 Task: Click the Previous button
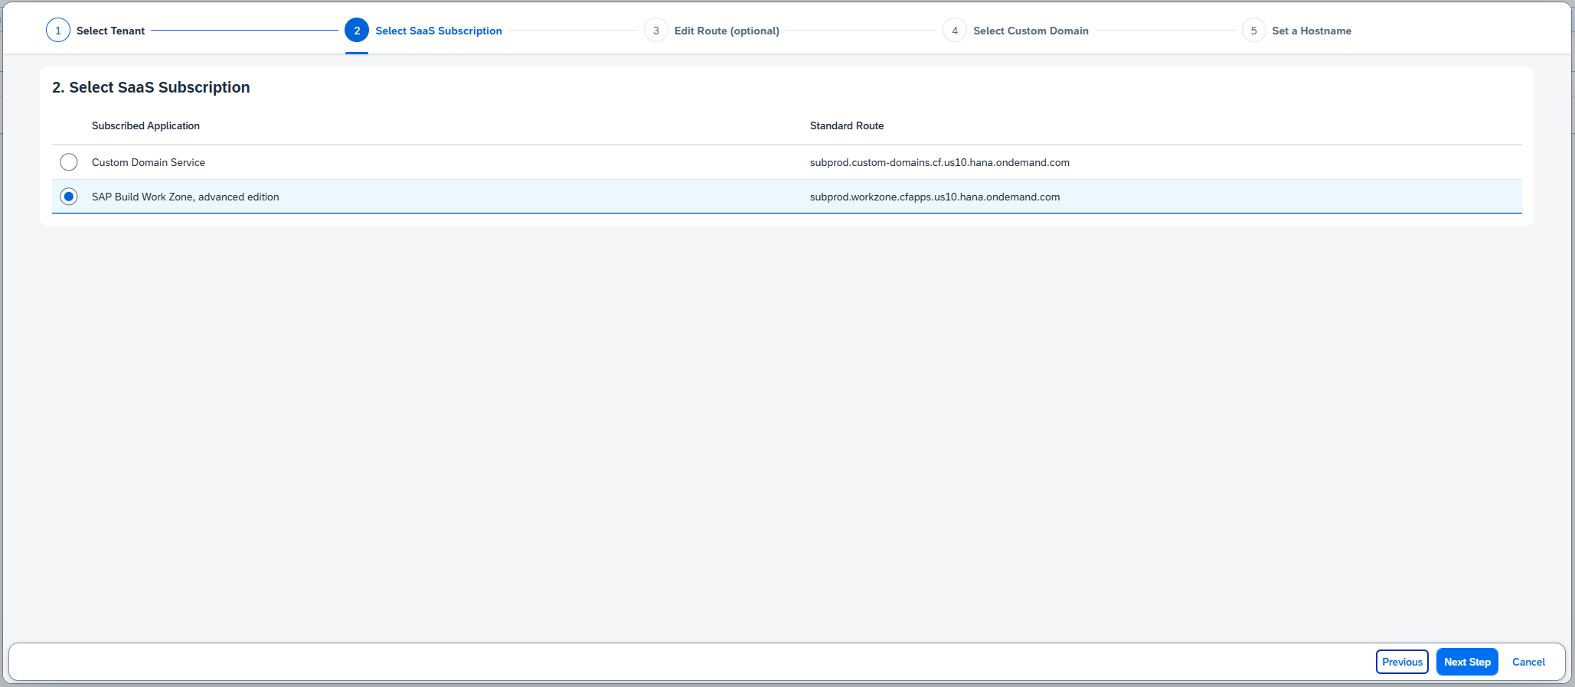click(x=1402, y=662)
